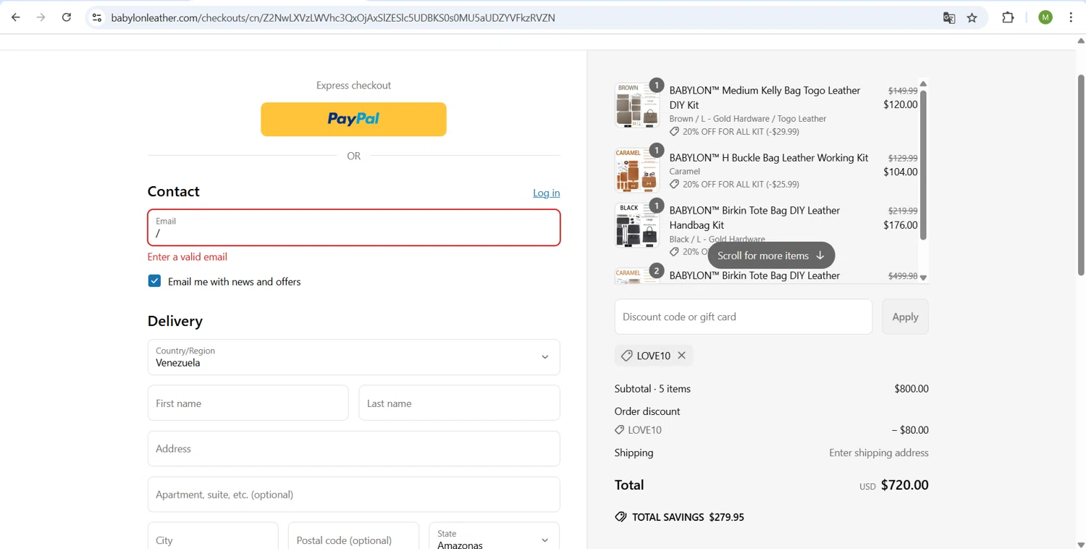Remove the LOVE10 discount code

point(681,356)
